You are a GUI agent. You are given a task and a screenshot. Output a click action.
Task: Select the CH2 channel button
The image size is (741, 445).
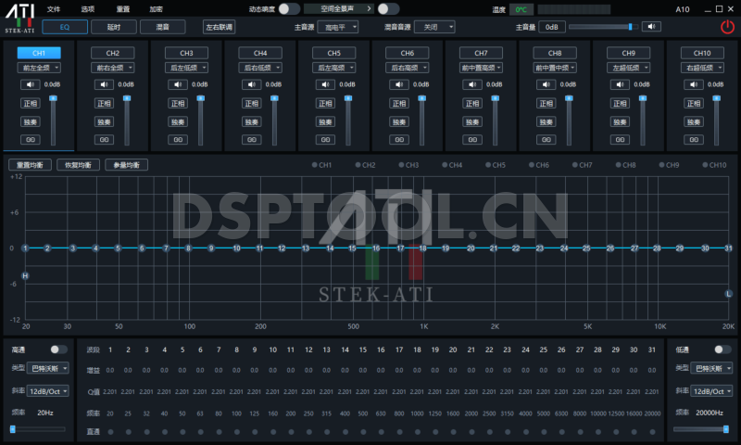[x=112, y=53]
